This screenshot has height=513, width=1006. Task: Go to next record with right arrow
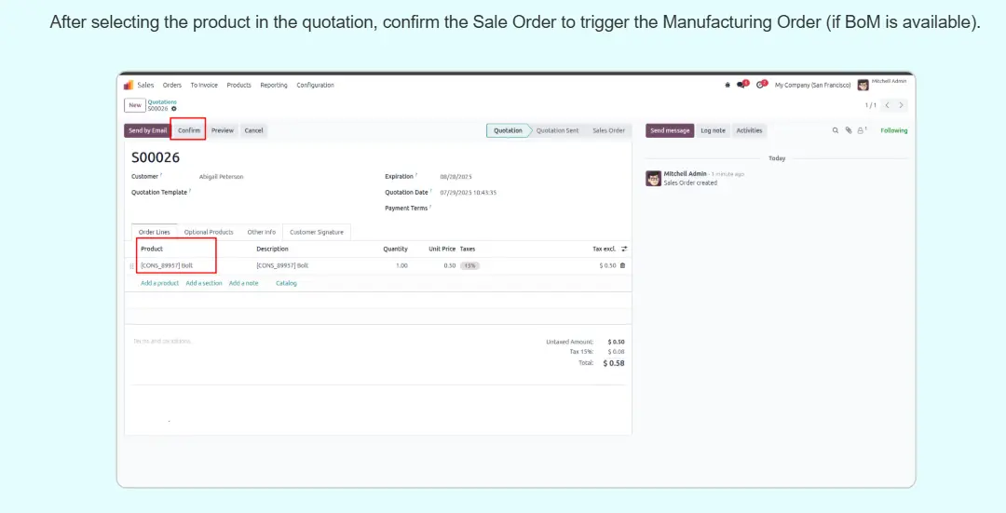(901, 105)
